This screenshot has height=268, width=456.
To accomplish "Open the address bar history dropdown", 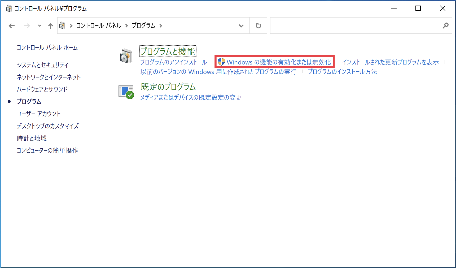I will (241, 26).
